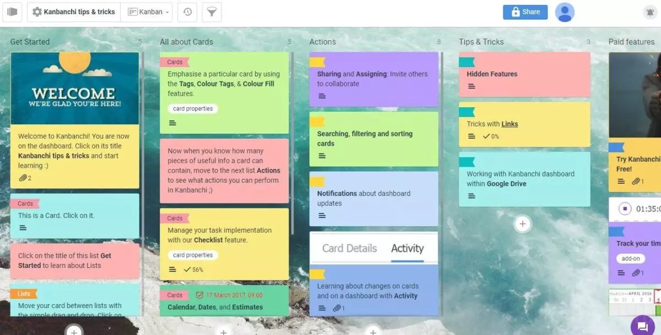This screenshot has height=335, width=661.
Task: Click the Actions list title
Action: (x=323, y=42)
